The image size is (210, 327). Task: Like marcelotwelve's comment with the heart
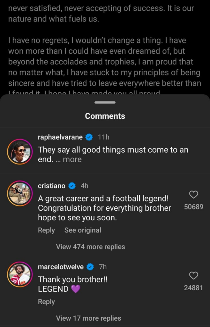tap(193, 276)
